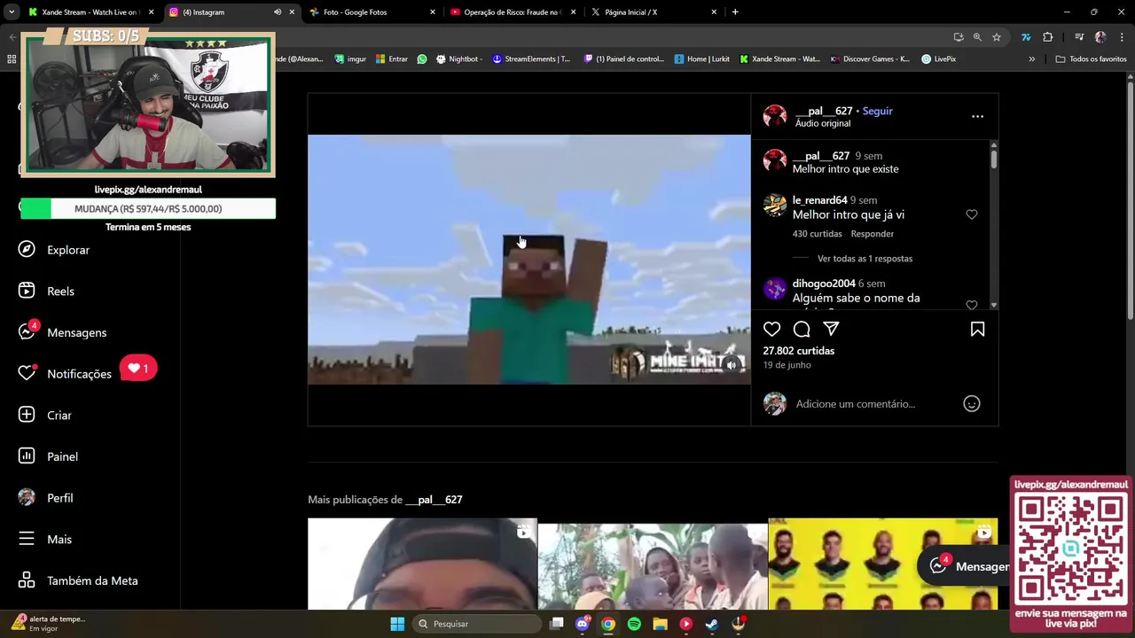The height and width of the screenshot is (638, 1135).
Task: Share the post via paper plane icon
Action: (x=831, y=329)
